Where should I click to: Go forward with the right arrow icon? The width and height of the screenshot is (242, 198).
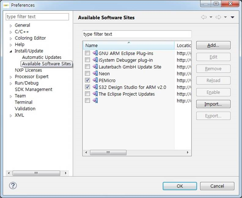click(218, 17)
